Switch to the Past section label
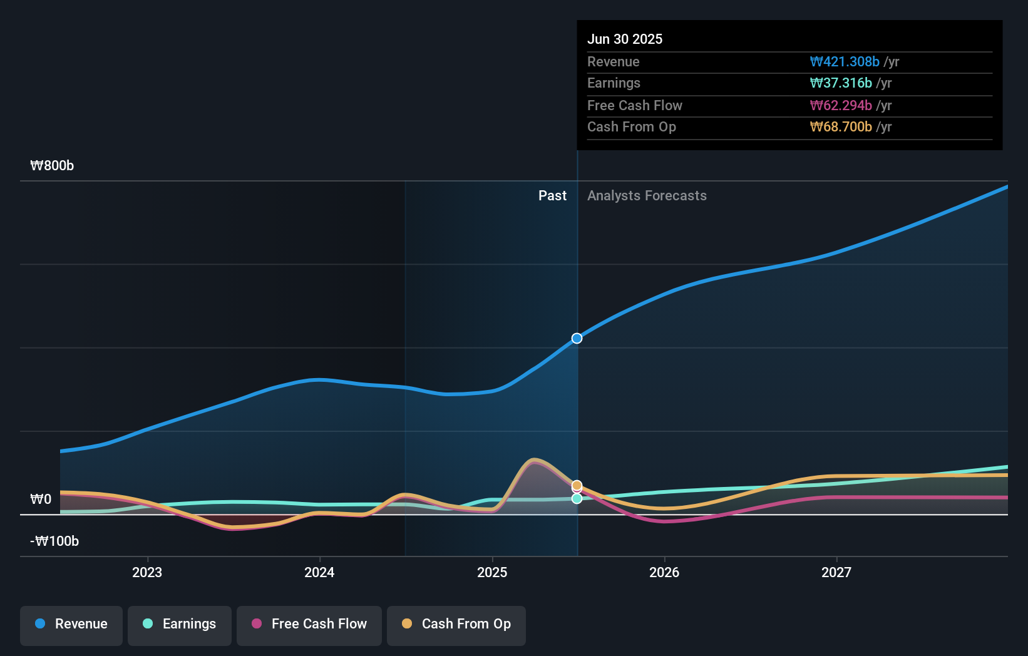 coord(552,195)
